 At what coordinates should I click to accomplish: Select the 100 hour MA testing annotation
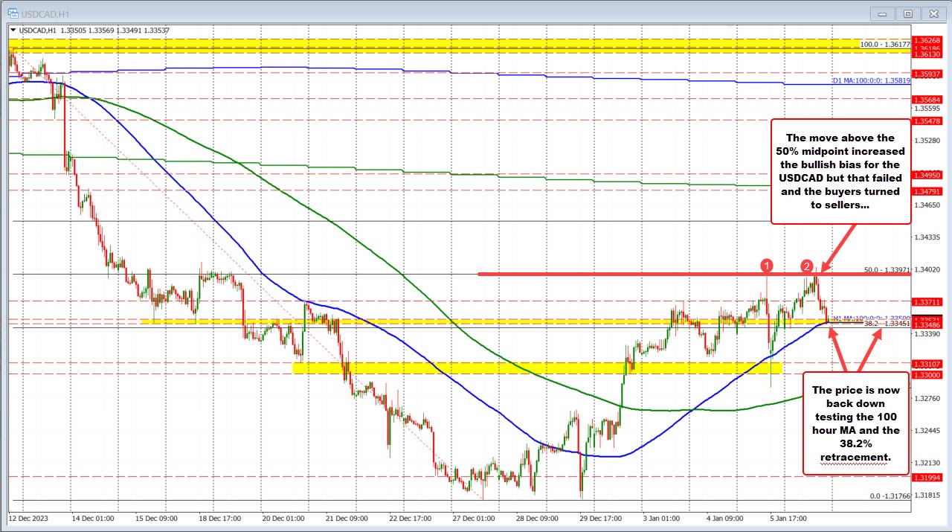coord(855,423)
